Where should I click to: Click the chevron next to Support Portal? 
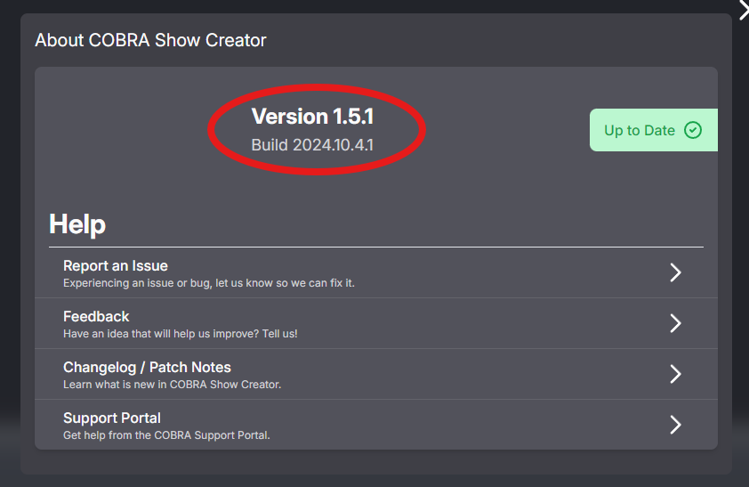point(675,425)
